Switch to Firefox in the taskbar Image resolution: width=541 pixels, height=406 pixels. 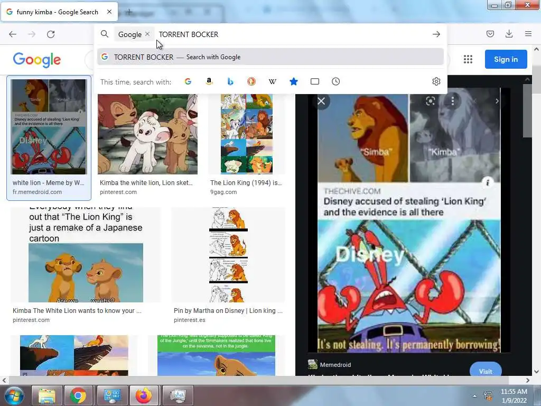pos(144,395)
